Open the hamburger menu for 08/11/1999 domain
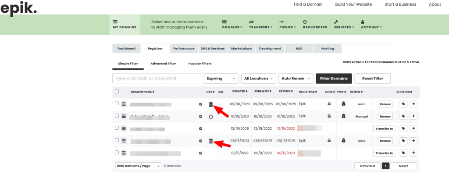449x175 pixels. (x=124, y=153)
